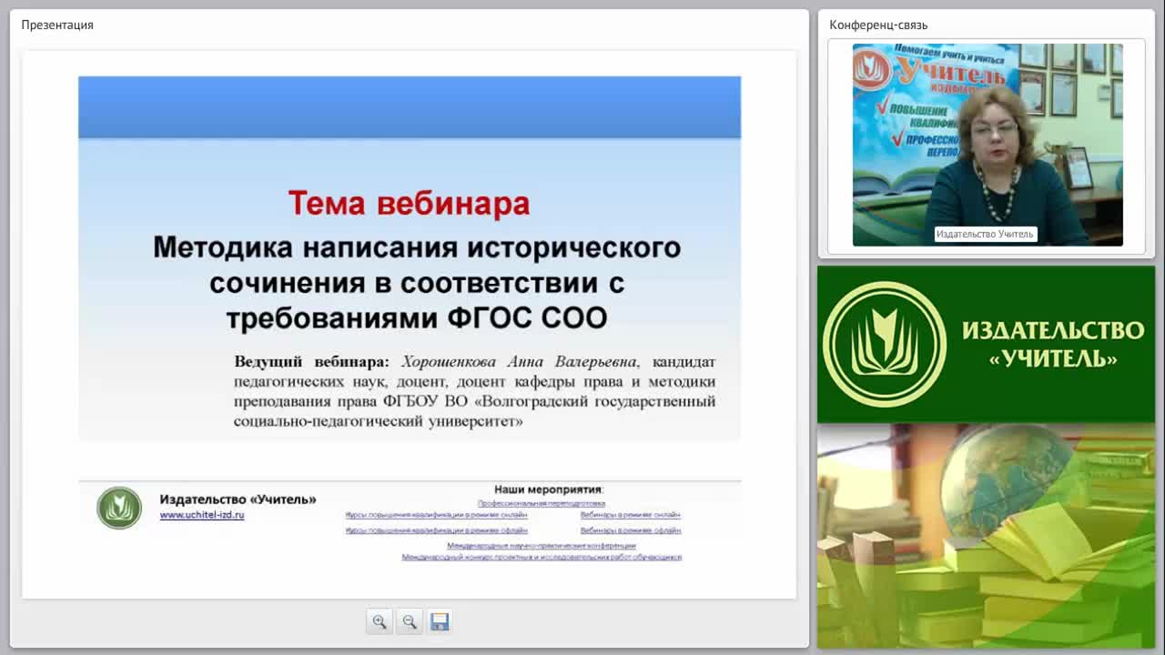Click the Тема вебинара heading
1165x655 pixels.
pyautogui.click(x=409, y=203)
